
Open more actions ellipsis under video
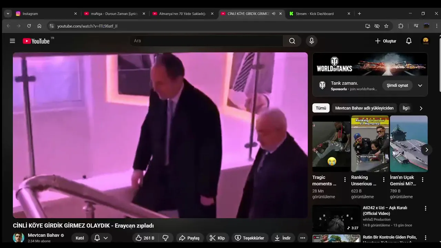(302, 238)
